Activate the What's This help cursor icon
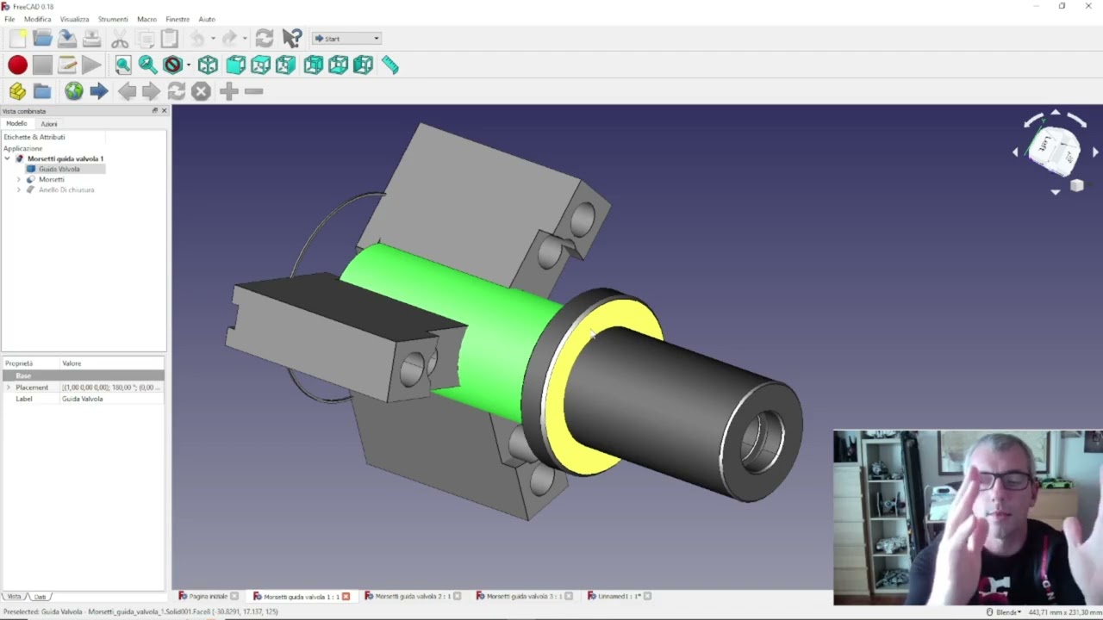 pyautogui.click(x=292, y=39)
